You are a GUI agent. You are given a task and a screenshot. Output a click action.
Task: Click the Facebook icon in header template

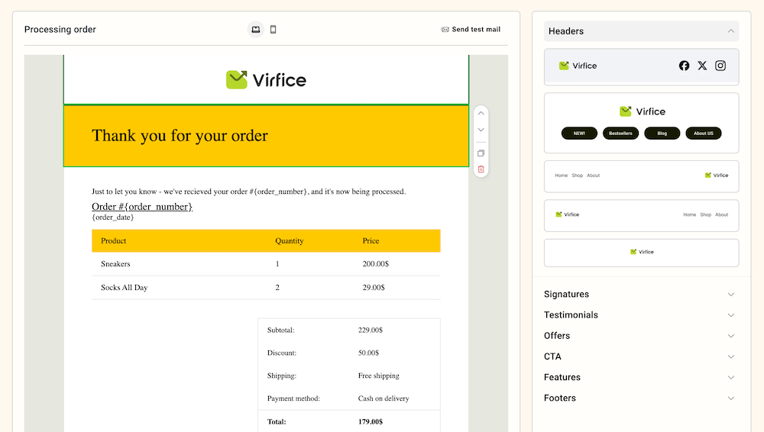[684, 66]
